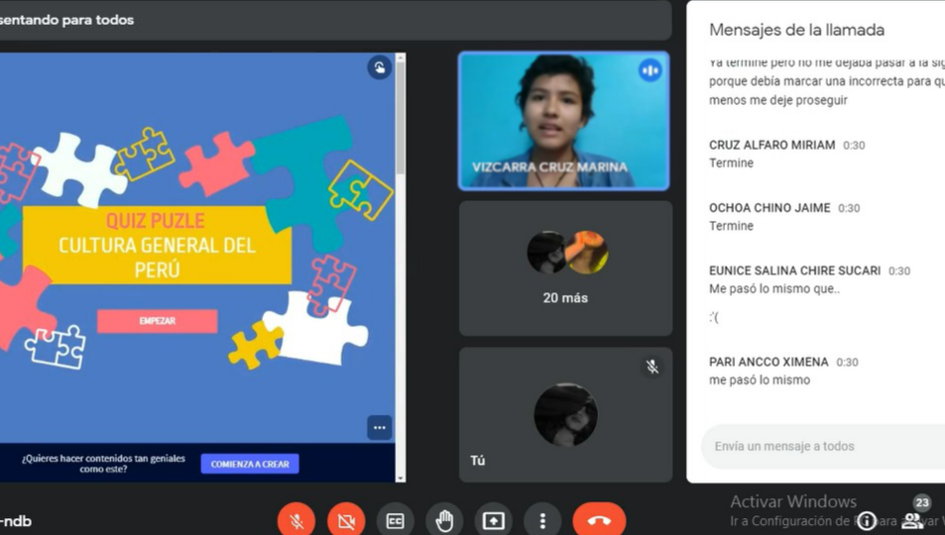Open meeting details info icon
This screenshot has height=535, width=945.
click(867, 521)
